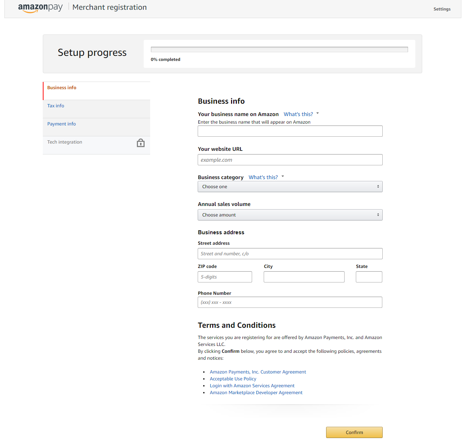Open the Business category dropdown

click(x=290, y=186)
